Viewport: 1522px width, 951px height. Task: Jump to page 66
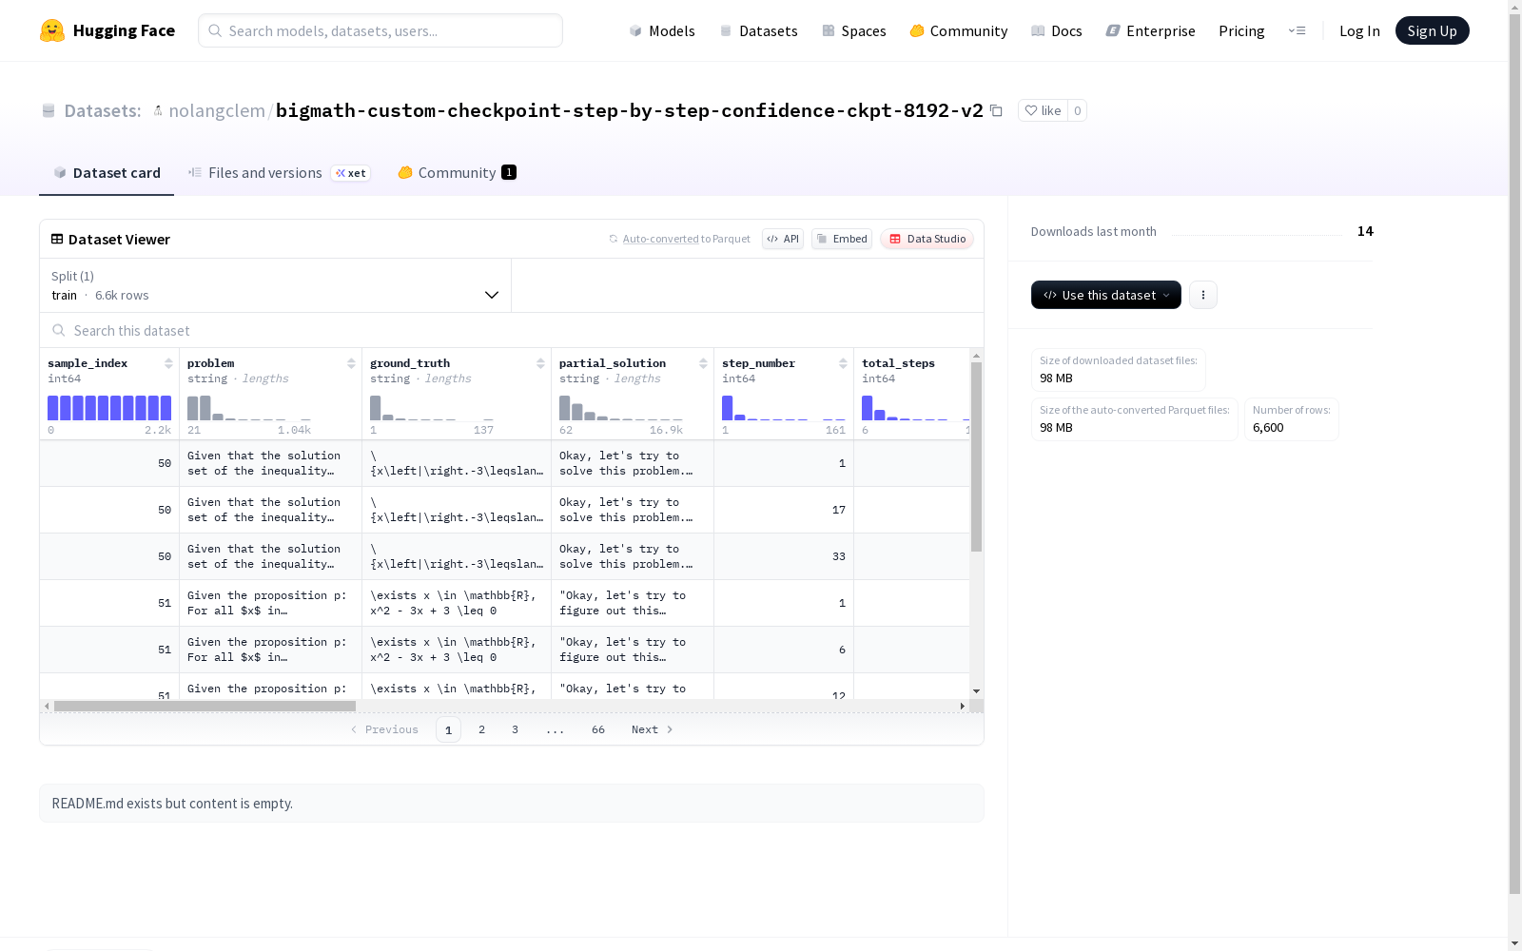598,729
